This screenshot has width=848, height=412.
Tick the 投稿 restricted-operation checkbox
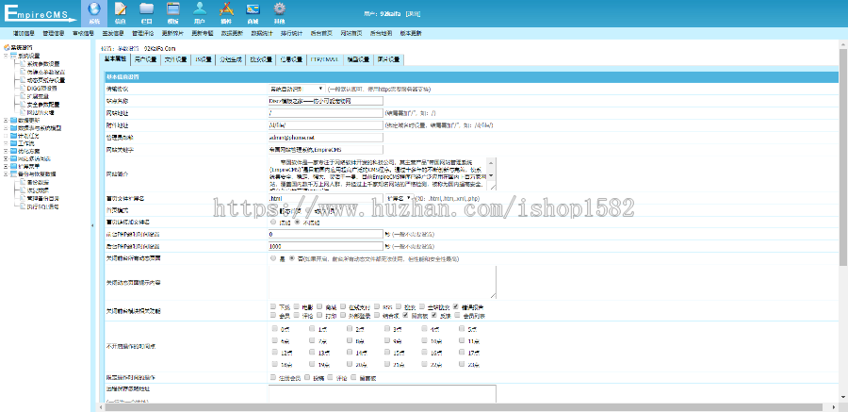coord(307,377)
